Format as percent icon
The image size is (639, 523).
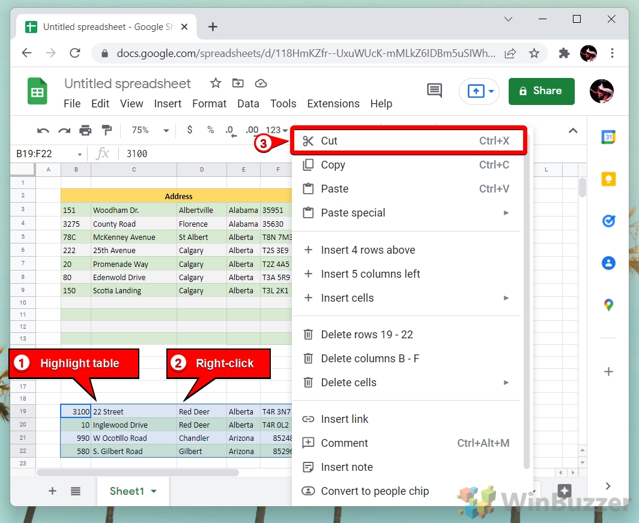coord(210,130)
